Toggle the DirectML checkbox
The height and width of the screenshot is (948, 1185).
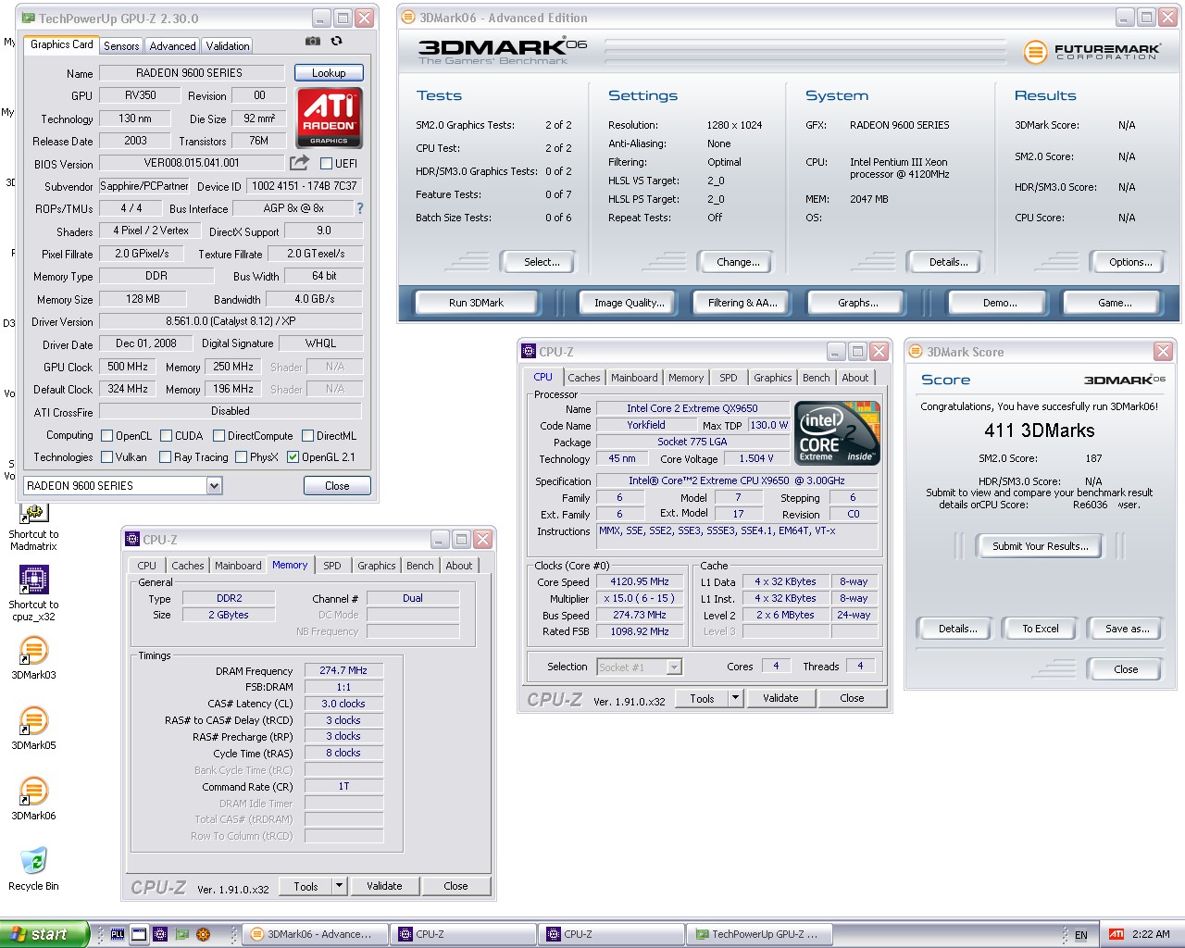[x=306, y=435]
